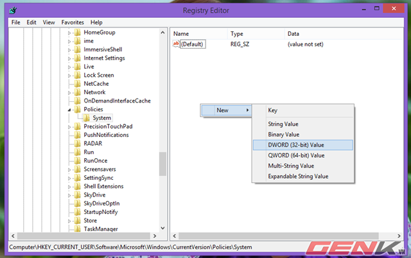Image resolution: width=411 pixels, height=258 pixels.
Task: Click the Data column header
Action: coord(293,33)
